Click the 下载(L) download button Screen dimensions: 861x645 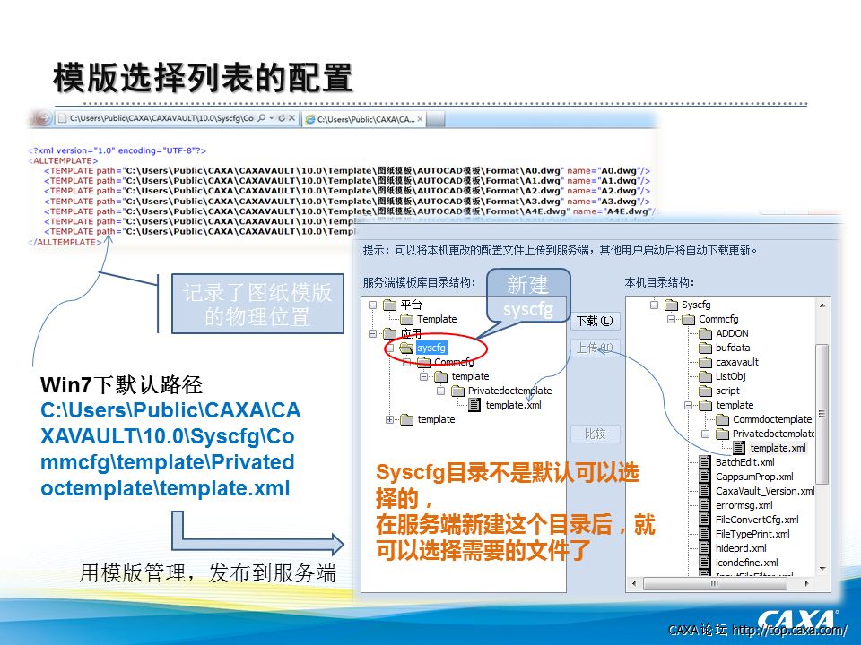[596, 321]
